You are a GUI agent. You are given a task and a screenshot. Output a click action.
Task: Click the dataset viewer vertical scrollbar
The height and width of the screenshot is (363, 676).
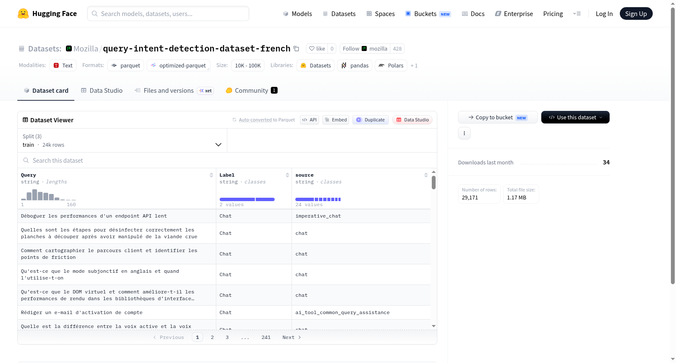[x=433, y=183]
